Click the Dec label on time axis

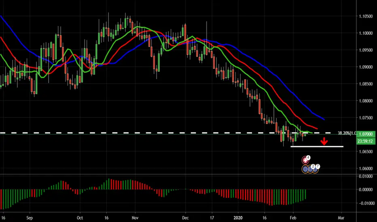185,218
